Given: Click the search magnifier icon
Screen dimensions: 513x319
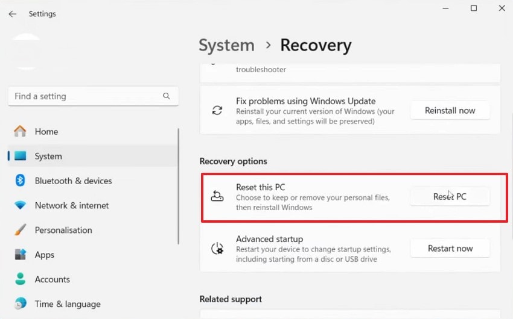Looking at the screenshot, I should point(167,96).
